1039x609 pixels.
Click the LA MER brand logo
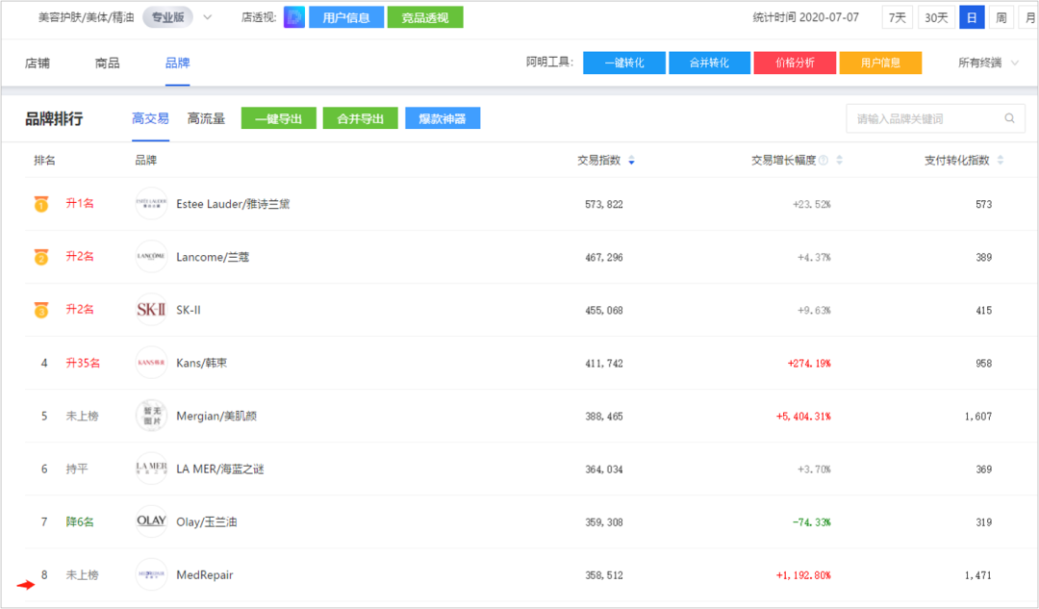[x=151, y=469]
